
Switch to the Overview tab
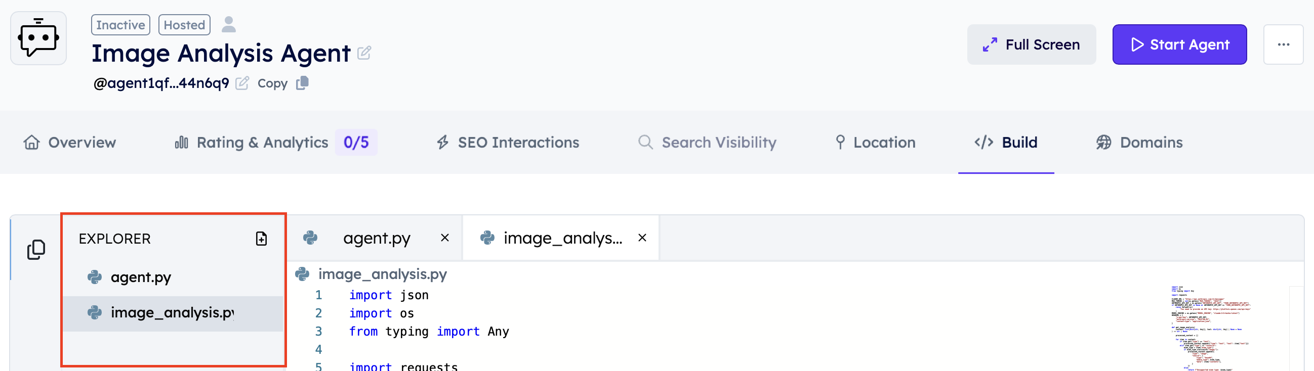click(70, 142)
